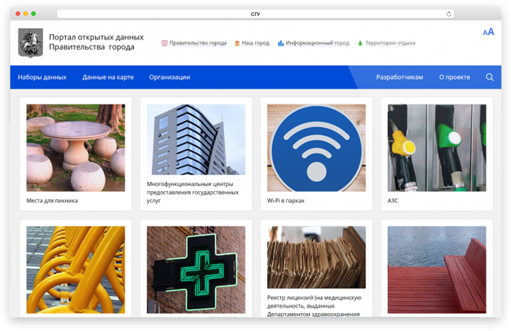Open the Наборы данных menu item
The width and height of the screenshot is (511, 331).
(42, 77)
